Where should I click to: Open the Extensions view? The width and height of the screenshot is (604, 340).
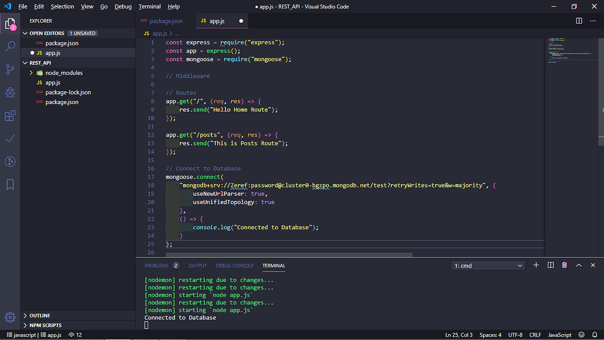[x=10, y=116]
